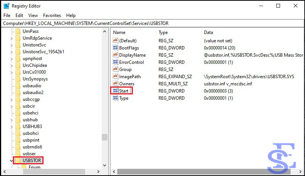Expand the UmRdpService key
Viewport: 305px width, 176px height.
(x=11, y=39)
